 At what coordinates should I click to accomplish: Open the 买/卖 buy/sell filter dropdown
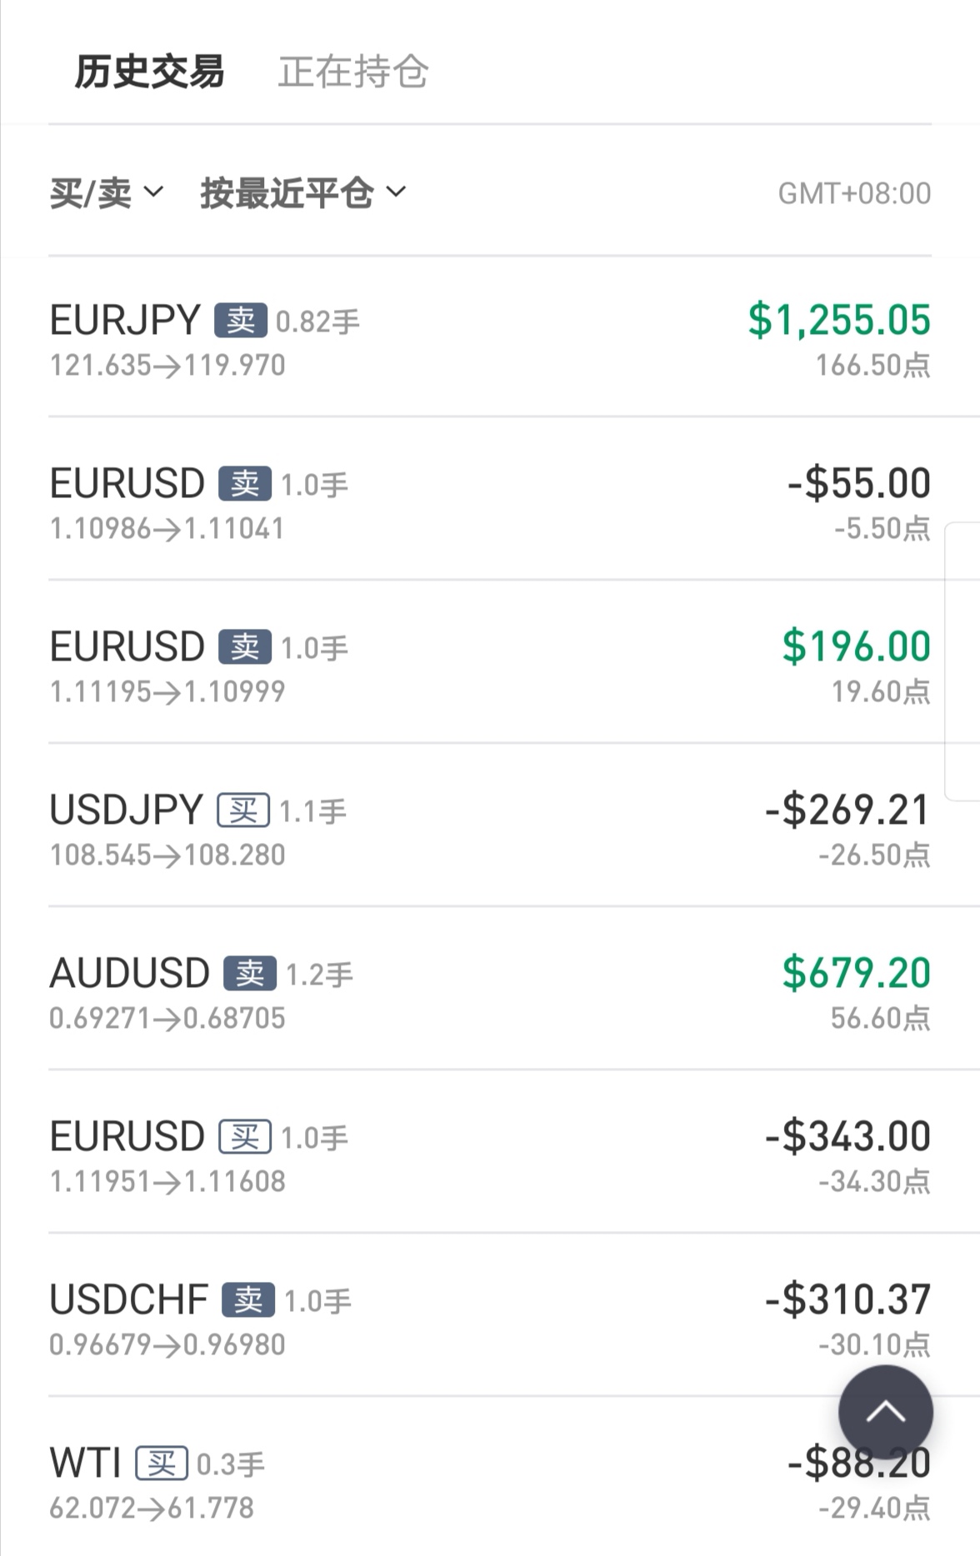(x=107, y=192)
